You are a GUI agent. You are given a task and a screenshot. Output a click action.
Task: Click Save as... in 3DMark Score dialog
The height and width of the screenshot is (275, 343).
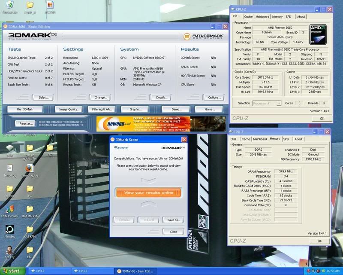click(x=174, y=220)
